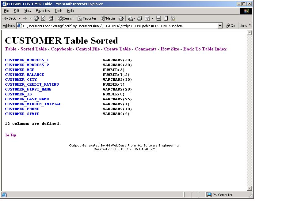Expand the Links toolbar chevron
The image size is (286, 211).
[x=250, y=25]
